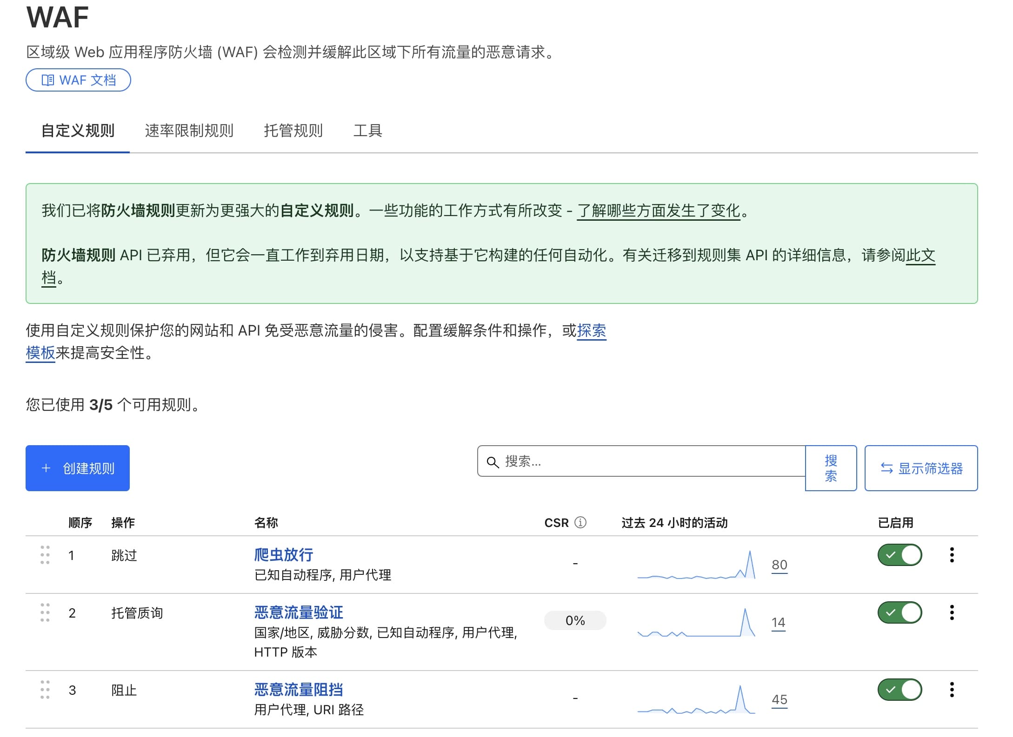
Task: Disable the 恶意流量阻挡 rule toggle
Action: pos(900,689)
